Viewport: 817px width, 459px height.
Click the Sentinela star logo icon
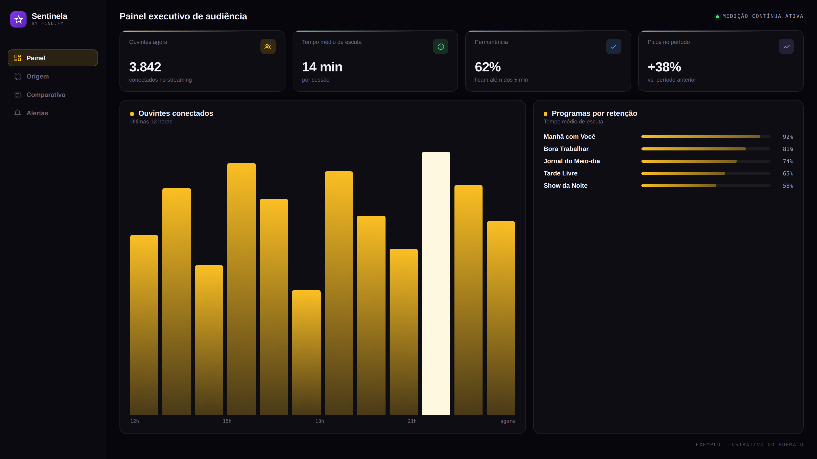pyautogui.click(x=18, y=19)
